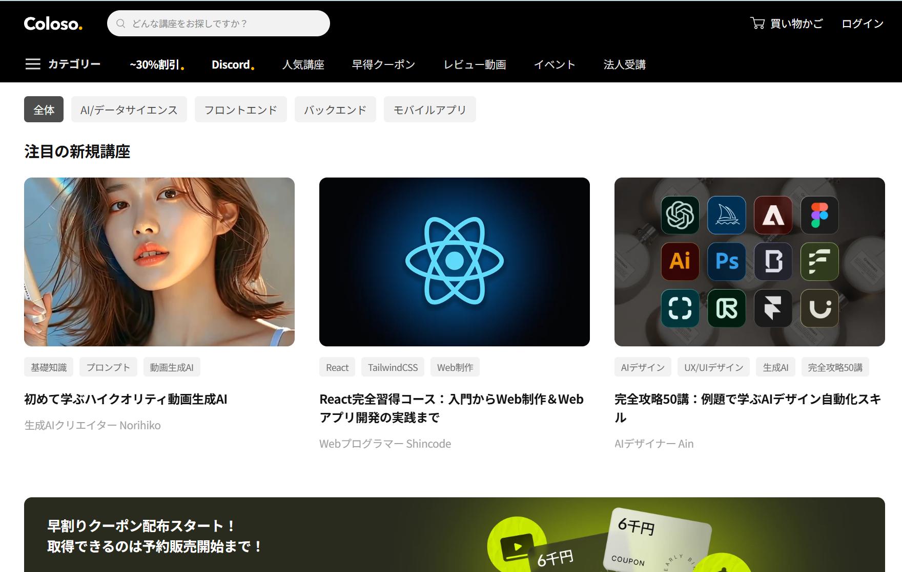Image resolution: width=902 pixels, height=572 pixels.
Task: Click the 動画生成AI tag
Action: [172, 367]
